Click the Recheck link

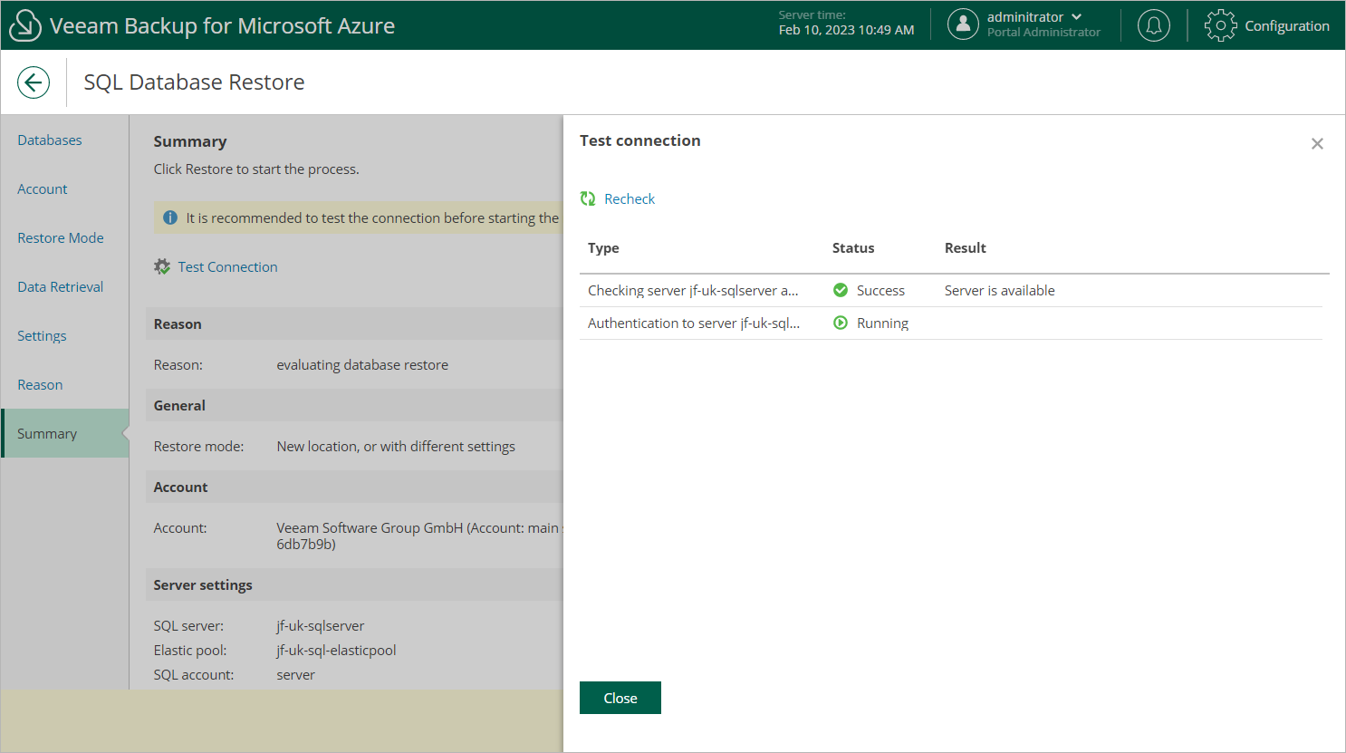click(x=630, y=198)
